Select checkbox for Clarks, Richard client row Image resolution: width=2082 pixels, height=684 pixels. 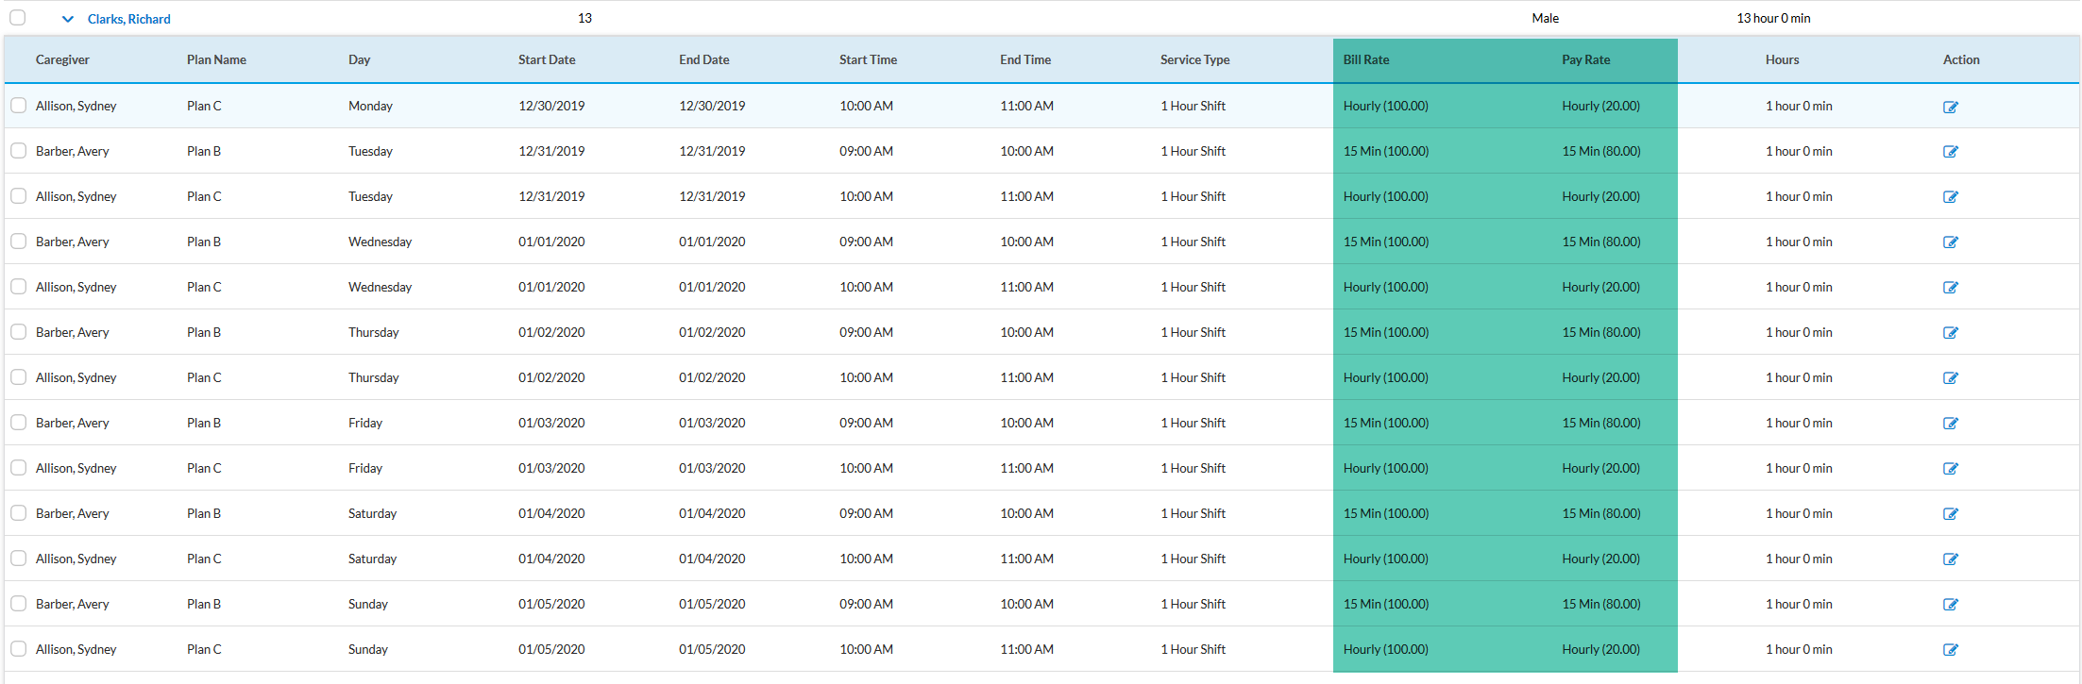tap(18, 18)
